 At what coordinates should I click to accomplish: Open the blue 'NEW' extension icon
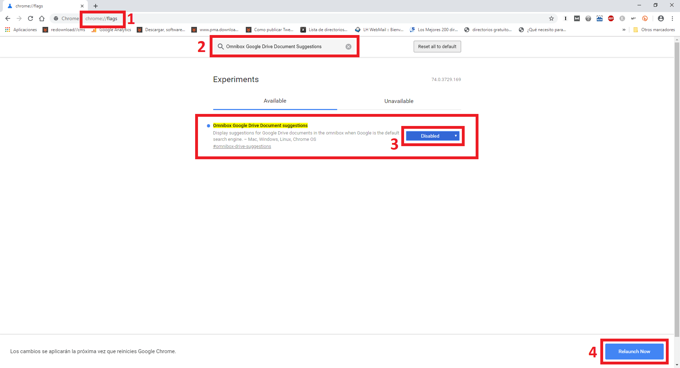pos(600,18)
